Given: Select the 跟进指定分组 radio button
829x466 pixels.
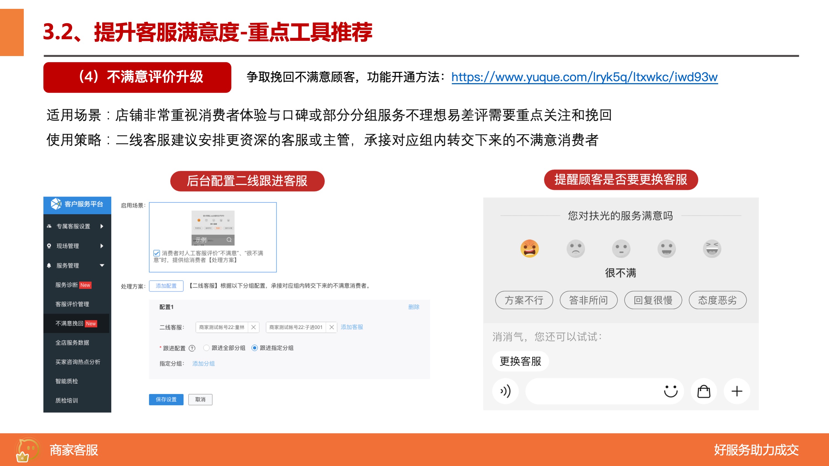Looking at the screenshot, I should point(255,348).
